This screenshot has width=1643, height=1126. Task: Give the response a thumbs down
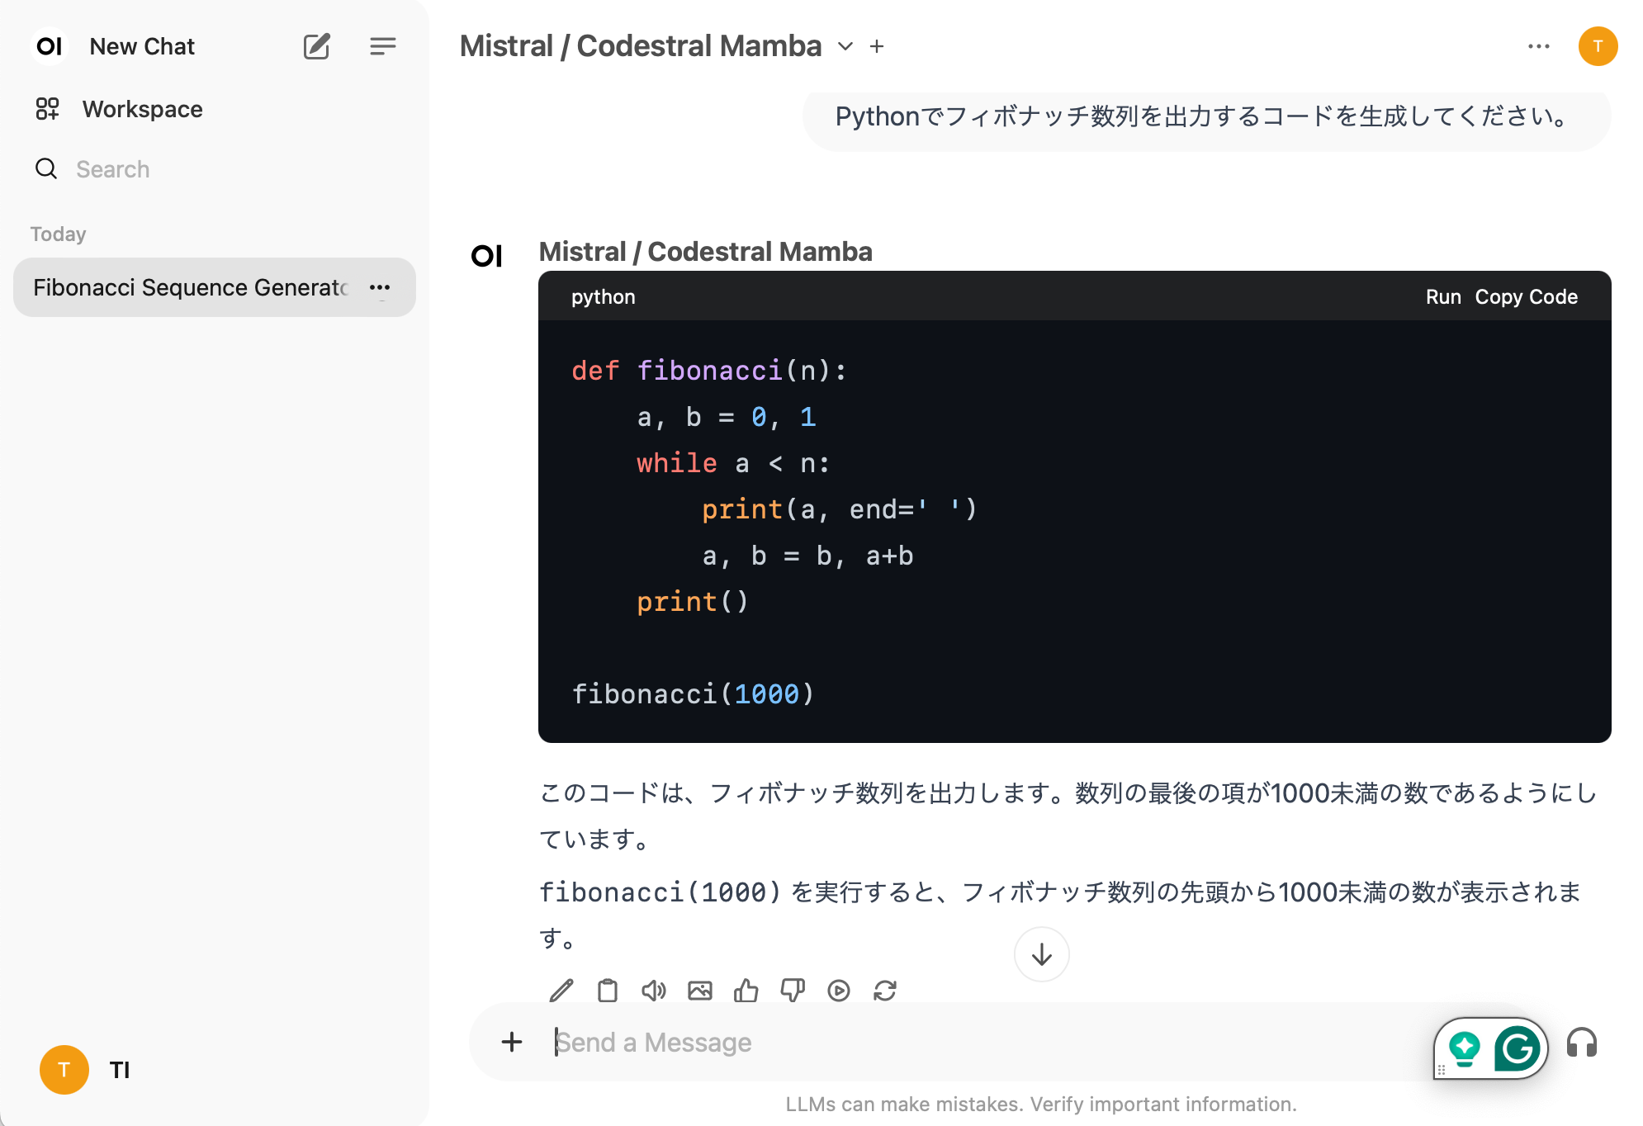click(x=792, y=991)
